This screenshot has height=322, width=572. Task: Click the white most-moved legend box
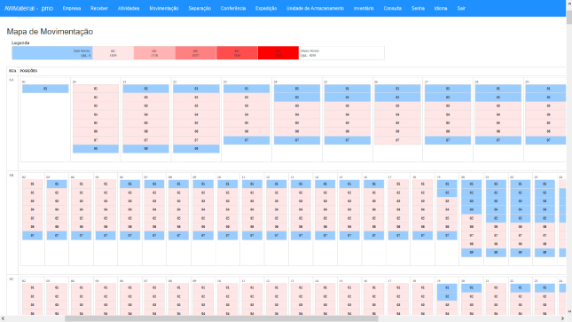[341, 53]
